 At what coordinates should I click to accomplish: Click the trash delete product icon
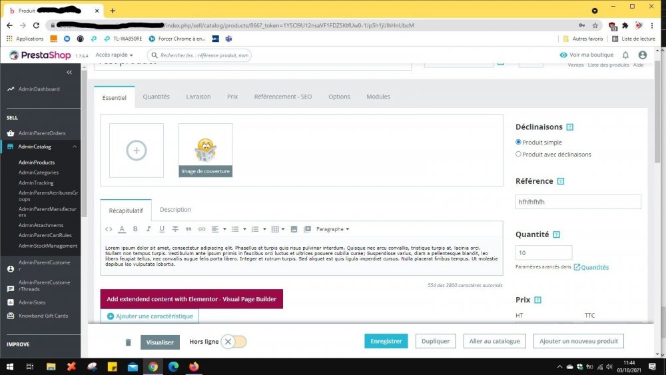click(x=129, y=342)
